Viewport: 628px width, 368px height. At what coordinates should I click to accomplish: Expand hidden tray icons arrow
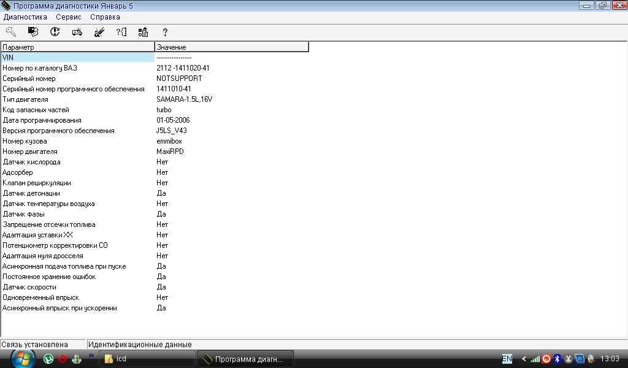pos(524,359)
